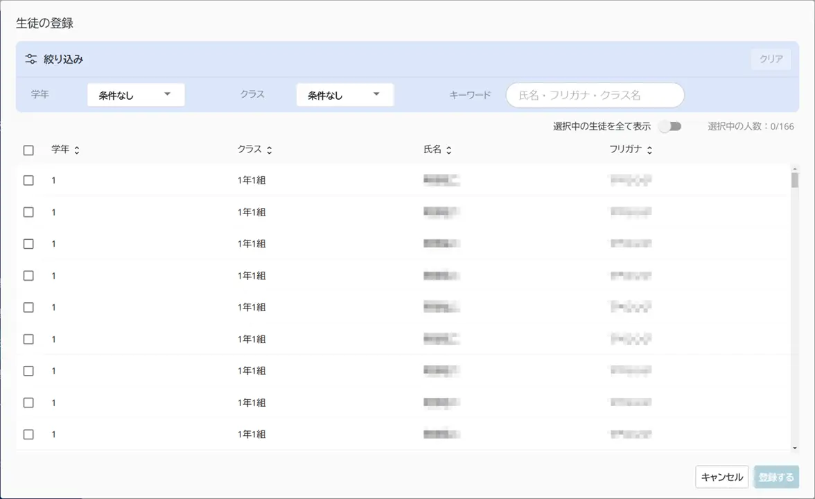The height and width of the screenshot is (499, 815).
Task: Click the first student's name cell
Action: (441, 180)
